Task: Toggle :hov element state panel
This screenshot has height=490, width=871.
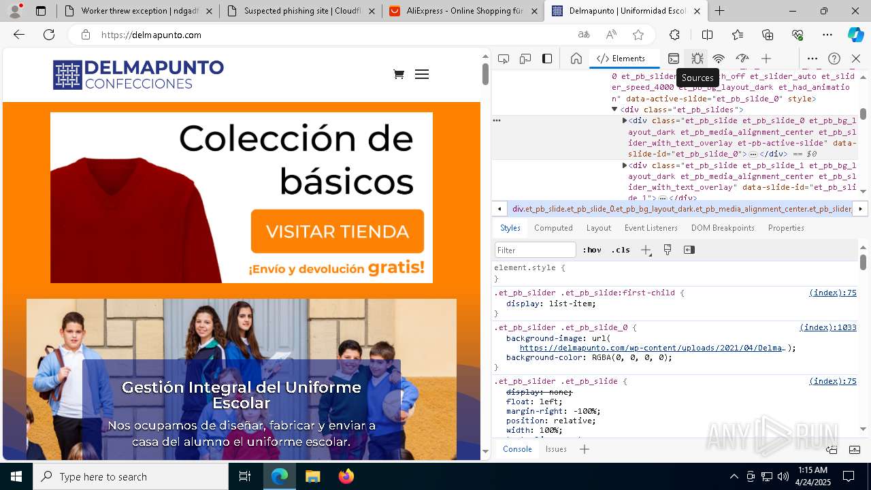Action: point(593,250)
